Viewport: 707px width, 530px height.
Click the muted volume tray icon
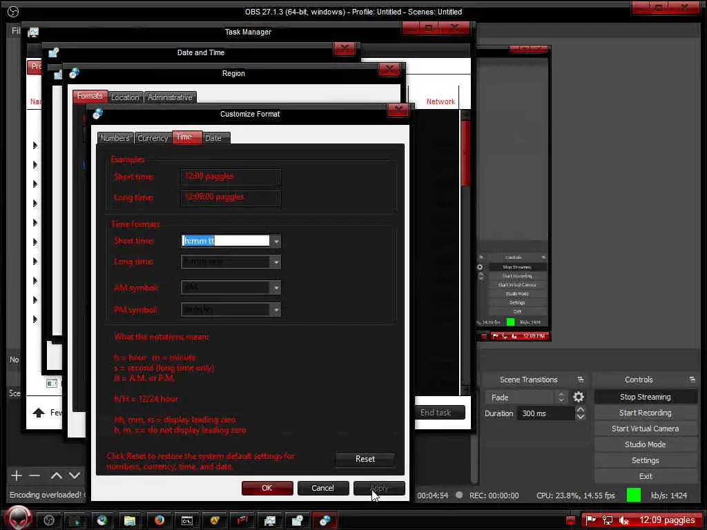[x=624, y=520]
